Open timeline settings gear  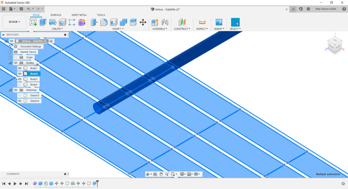click(x=343, y=184)
